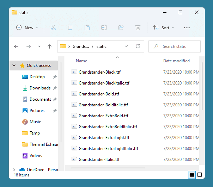Select Grandstander-BlackItalic.ttf file name

[x=104, y=83]
